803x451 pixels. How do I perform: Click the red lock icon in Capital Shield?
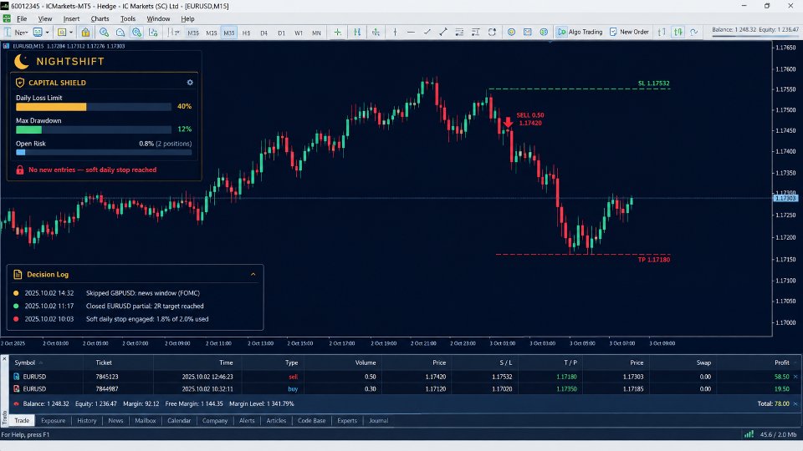coord(20,170)
